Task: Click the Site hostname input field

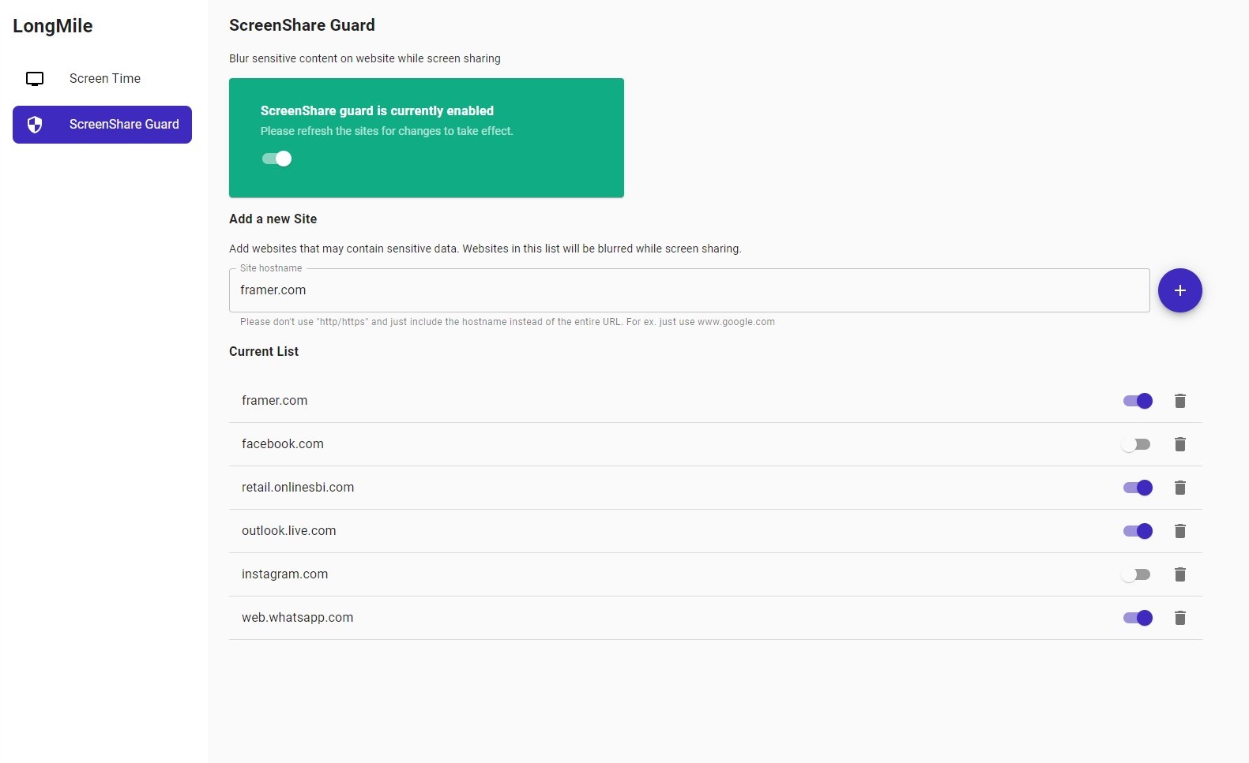Action: pos(689,290)
